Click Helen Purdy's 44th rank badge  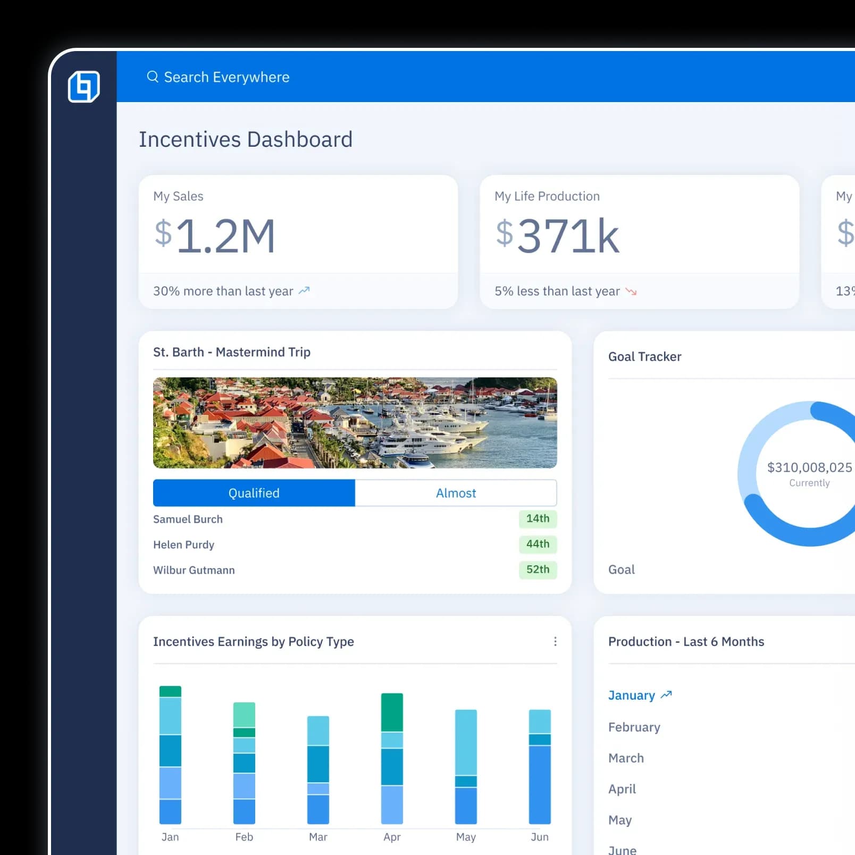(538, 544)
